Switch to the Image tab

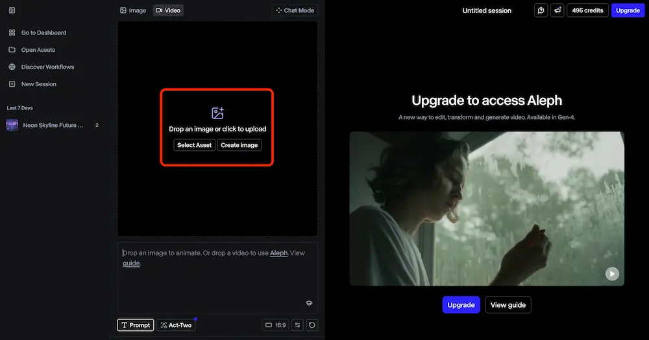coord(133,10)
